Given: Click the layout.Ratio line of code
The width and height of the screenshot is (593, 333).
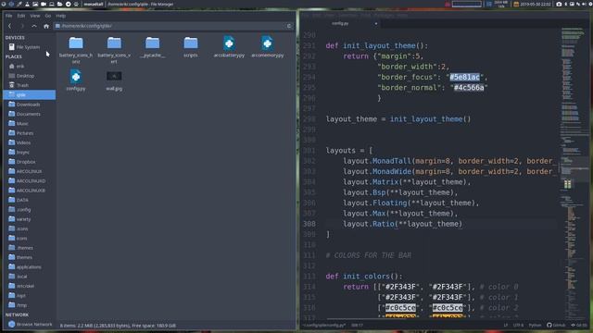Looking at the screenshot, I should 402,224.
